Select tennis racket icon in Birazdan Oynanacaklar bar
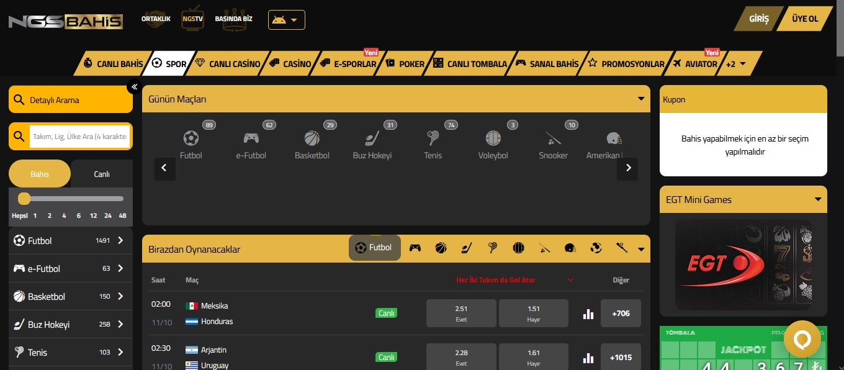 click(493, 248)
